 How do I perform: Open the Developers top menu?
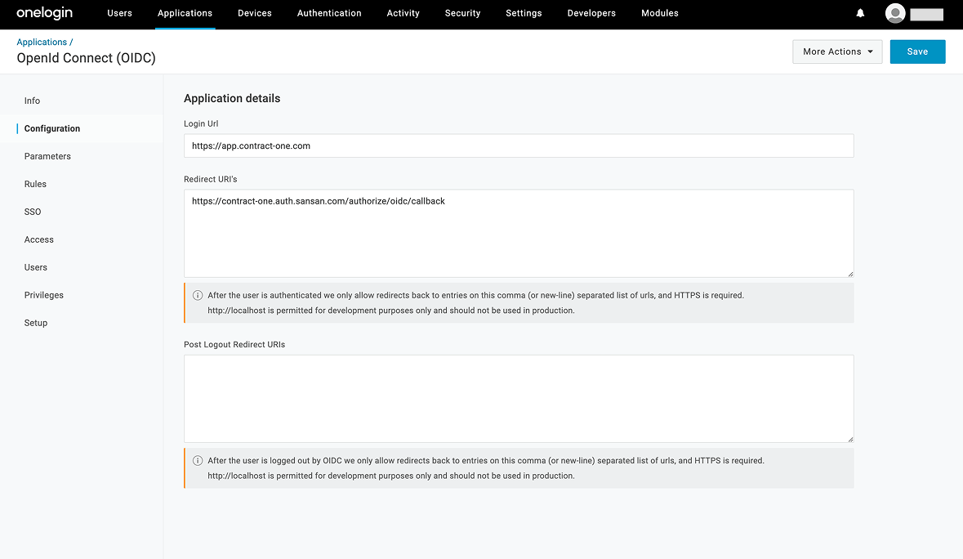(591, 13)
